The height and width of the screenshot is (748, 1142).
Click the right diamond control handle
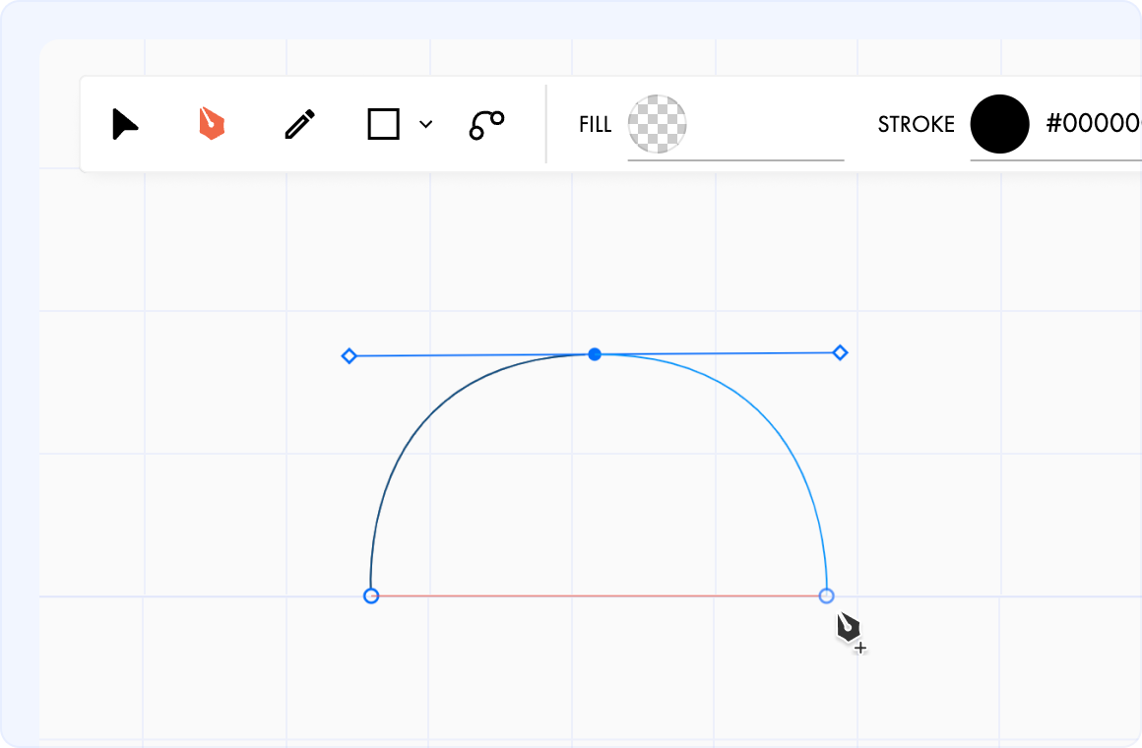pyautogui.click(x=840, y=351)
